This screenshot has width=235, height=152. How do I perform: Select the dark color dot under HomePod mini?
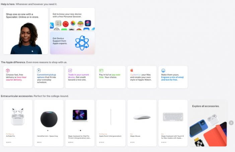click(48, 131)
